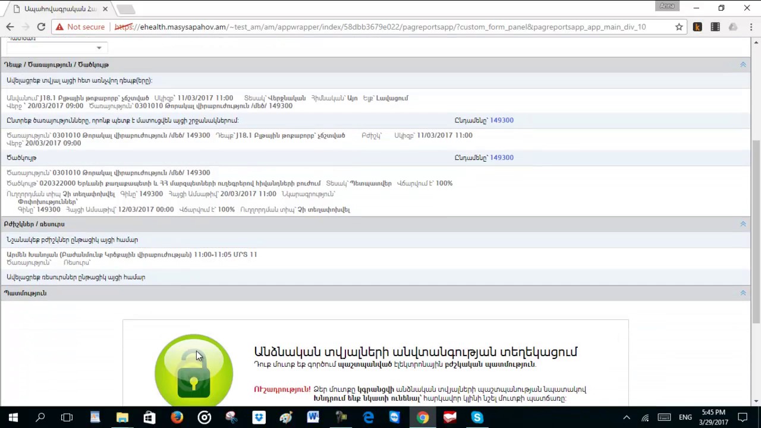Open the orange 'k' browser extension
This screenshot has height=428, width=761.
pyautogui.click(x=697, y=27)
